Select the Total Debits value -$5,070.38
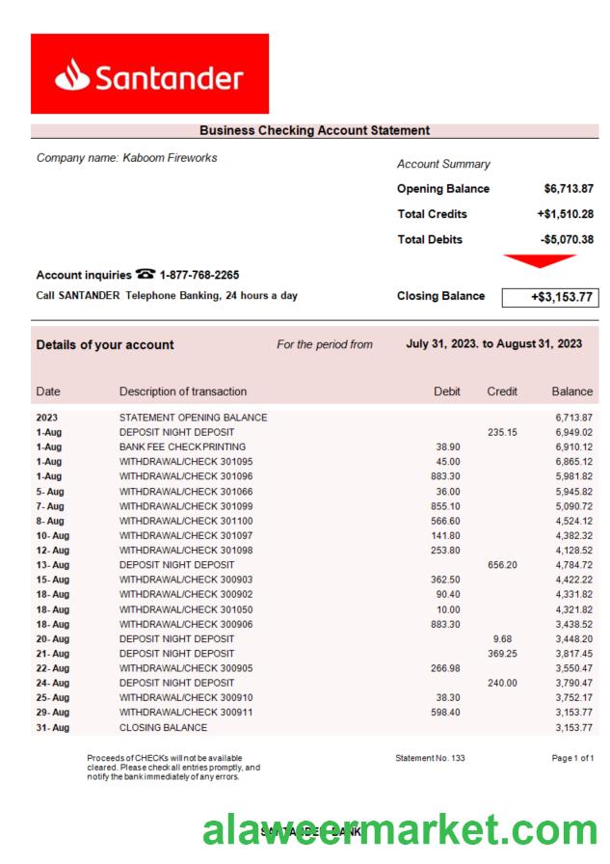This screenshot has width=610, height=864. click(567, 239)
